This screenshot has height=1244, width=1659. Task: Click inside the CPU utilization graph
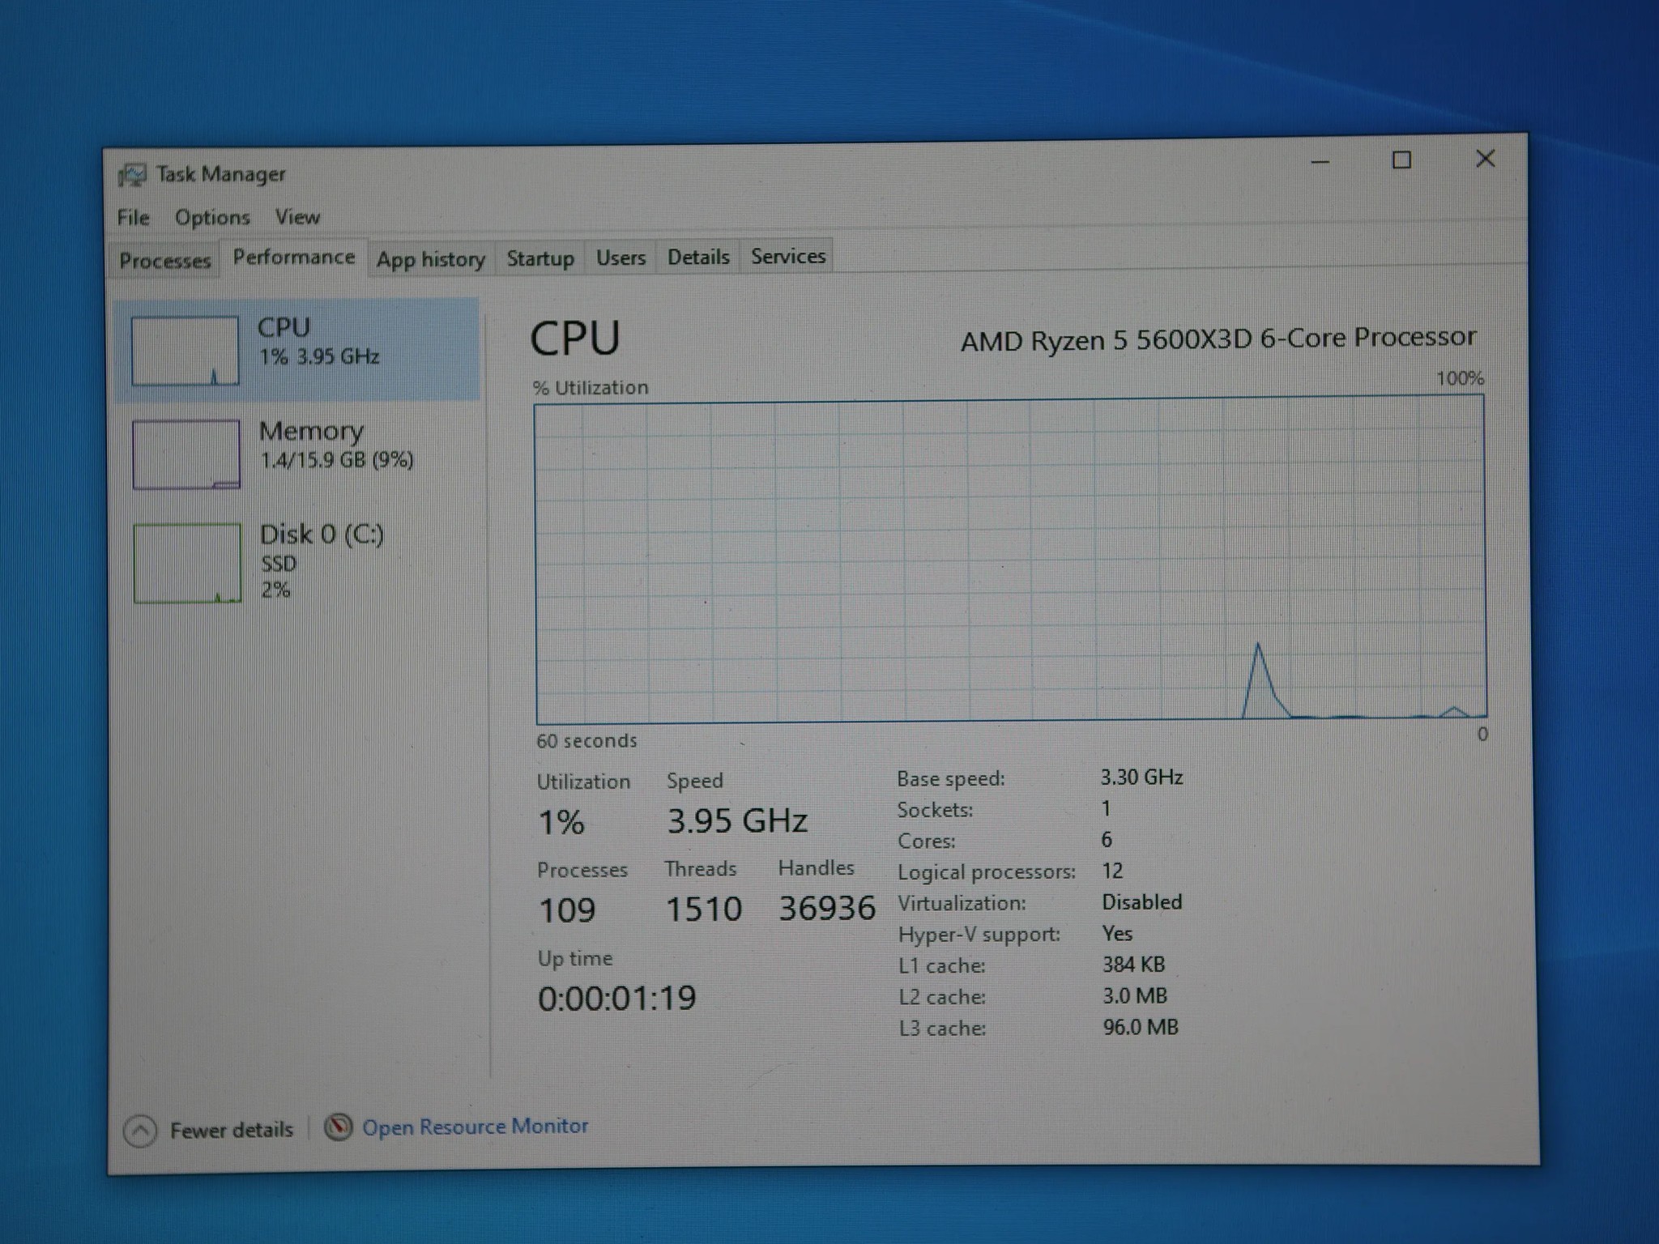(1010, 560)
